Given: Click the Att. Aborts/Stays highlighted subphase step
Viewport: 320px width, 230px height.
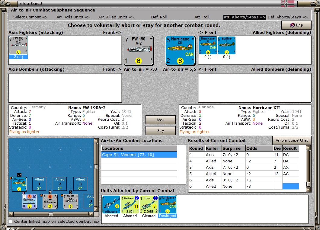Looking at the screenshot, I should [245, 17].
